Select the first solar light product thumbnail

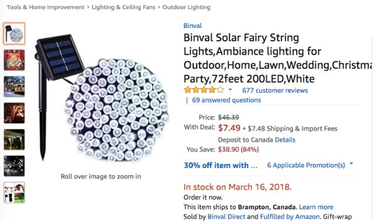[x=14, y=33]
